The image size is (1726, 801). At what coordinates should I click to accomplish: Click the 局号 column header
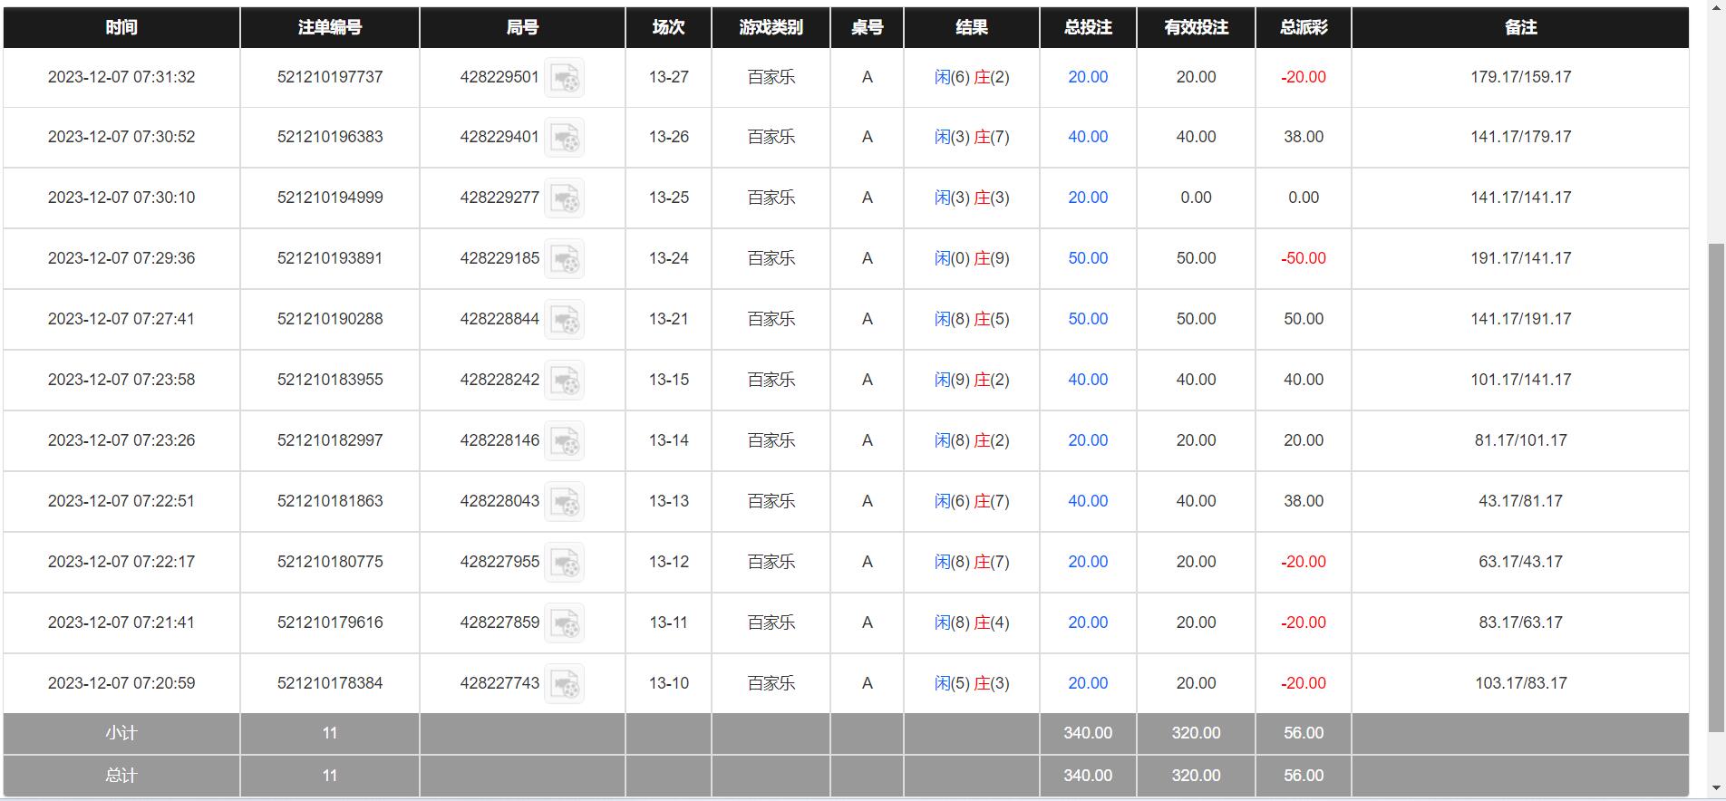(522, 27)
